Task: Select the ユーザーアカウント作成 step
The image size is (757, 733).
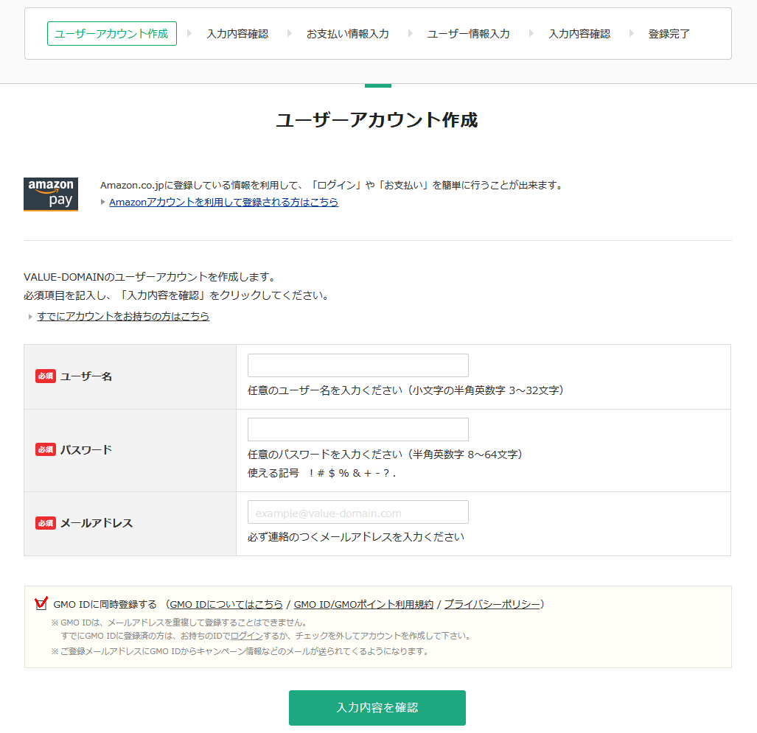Action: pos(111,34)
